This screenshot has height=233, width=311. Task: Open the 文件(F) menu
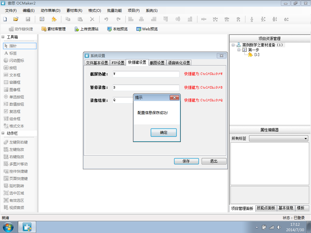pyautogui.click(x=11, y=11)
